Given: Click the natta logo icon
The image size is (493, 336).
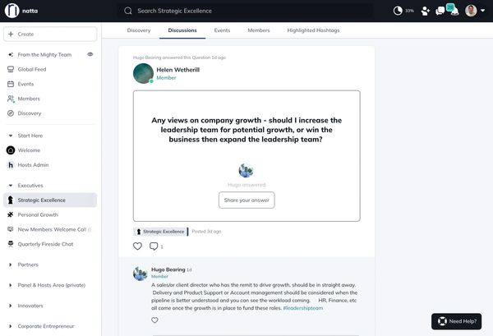Looking at the screenshot, I should pyautogui.click(x=12, y=11).
